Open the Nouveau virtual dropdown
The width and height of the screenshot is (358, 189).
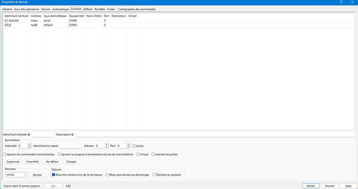16,175
